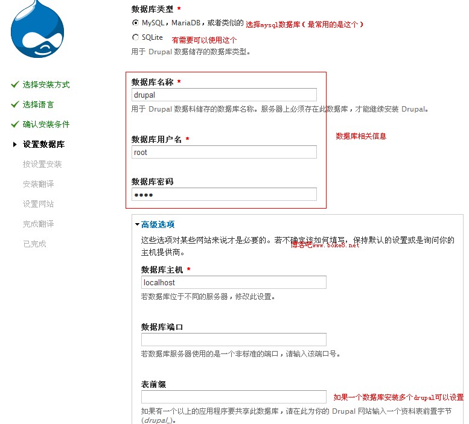The height and width of the screenshot is (424, 469).
Task: Click the current step 设置数据库
Action: click(x=43, y=144)
